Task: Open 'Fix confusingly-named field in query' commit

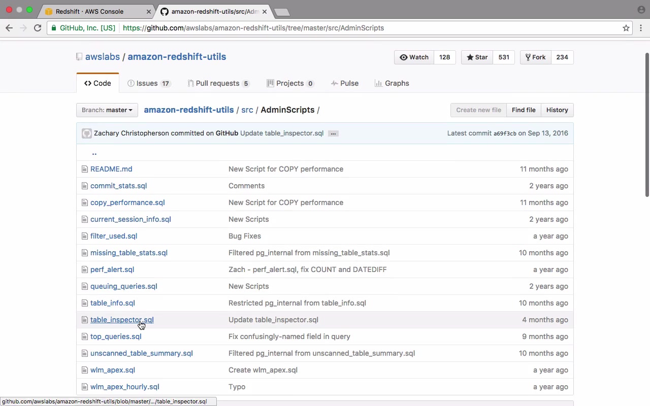Action: pos(289,336)
